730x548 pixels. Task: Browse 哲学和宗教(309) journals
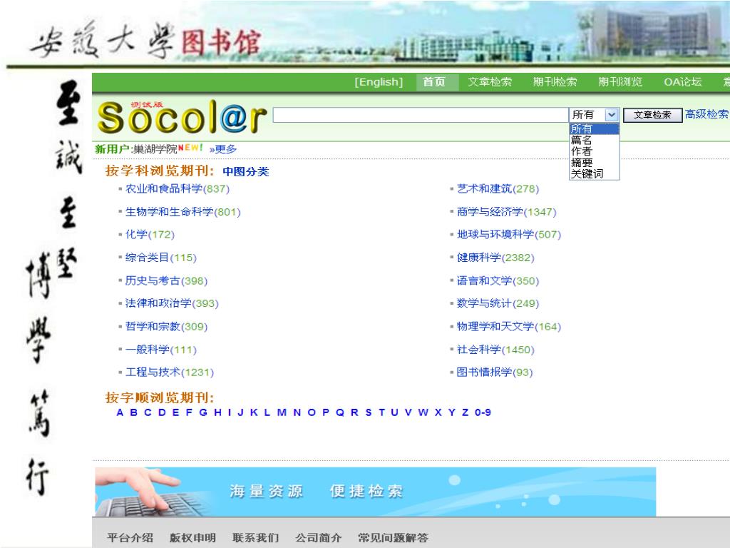pos(166,327)
